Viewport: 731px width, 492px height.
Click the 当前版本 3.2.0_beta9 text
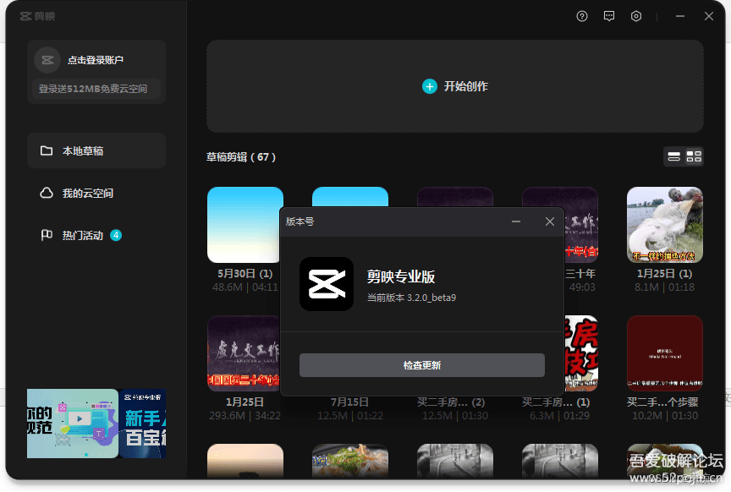click(x=412, y=298)
